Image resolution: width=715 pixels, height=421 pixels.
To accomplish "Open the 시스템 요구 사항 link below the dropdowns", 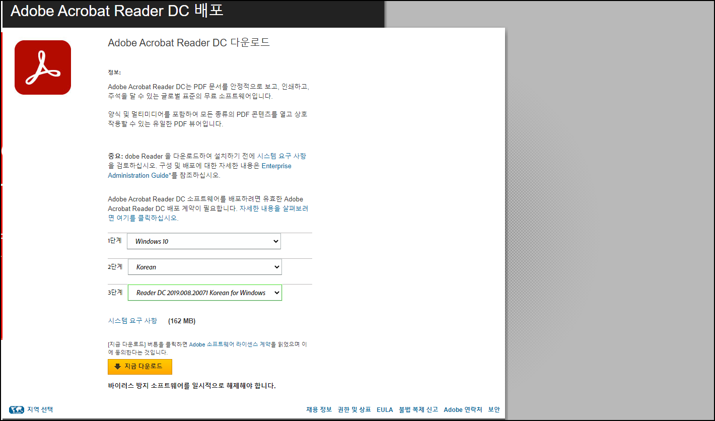I will (132, 321).
